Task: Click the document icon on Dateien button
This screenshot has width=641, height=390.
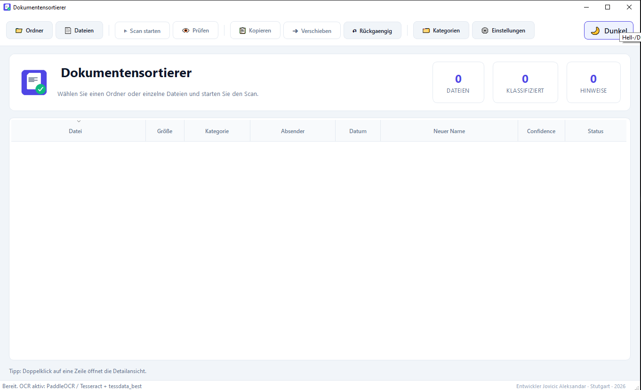Action: tap(68, 31)
